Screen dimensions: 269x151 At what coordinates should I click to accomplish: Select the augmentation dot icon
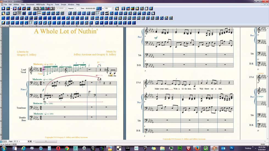click(x=54, y=23)
